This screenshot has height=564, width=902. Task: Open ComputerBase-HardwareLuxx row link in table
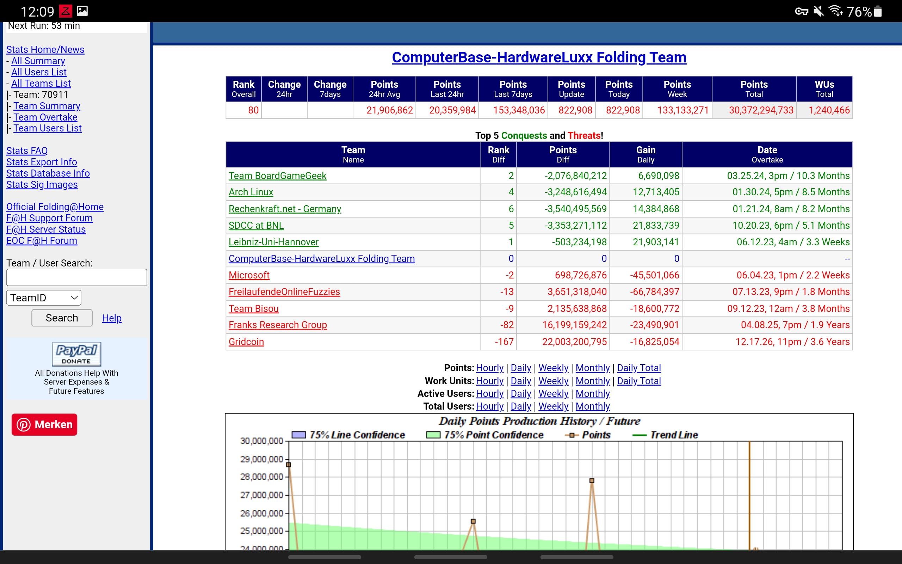pyautogui.click(x=322, y=258)
